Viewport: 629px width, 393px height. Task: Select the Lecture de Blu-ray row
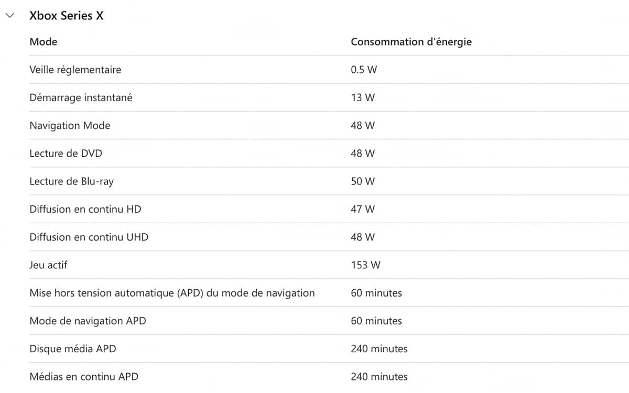click(x=73, y=181)
